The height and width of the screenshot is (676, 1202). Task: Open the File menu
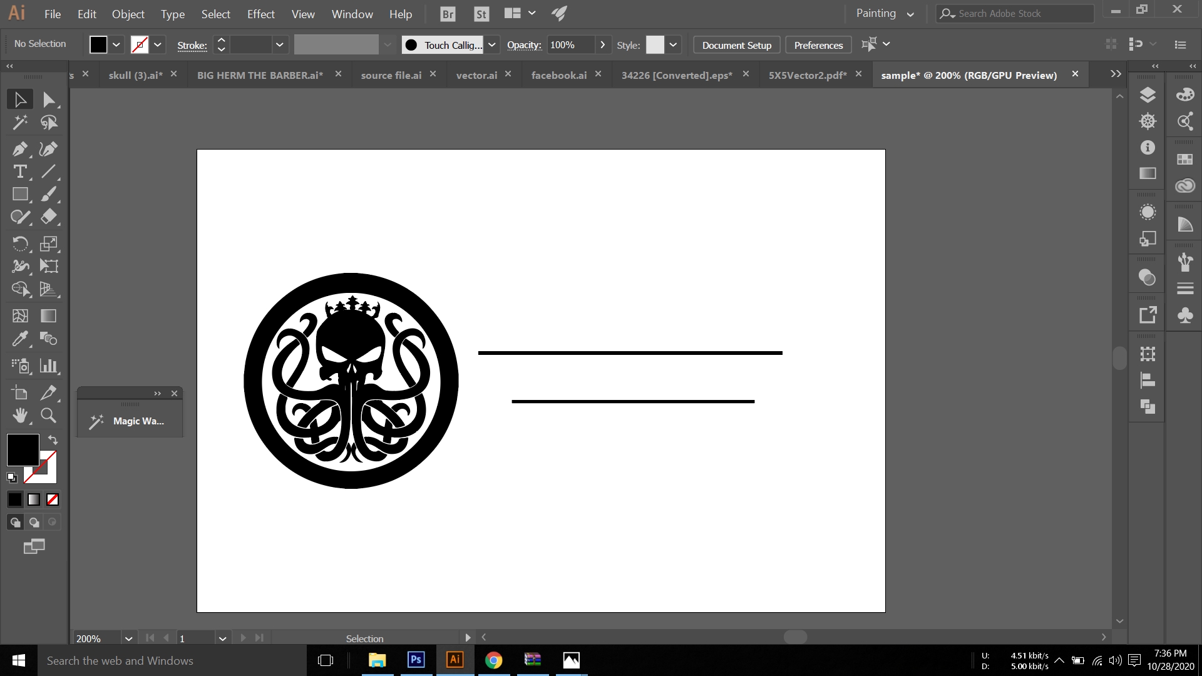click(x=53, y=14)
